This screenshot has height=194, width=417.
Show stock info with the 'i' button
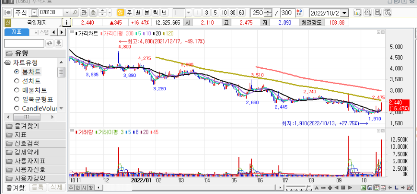coord(66,22)
